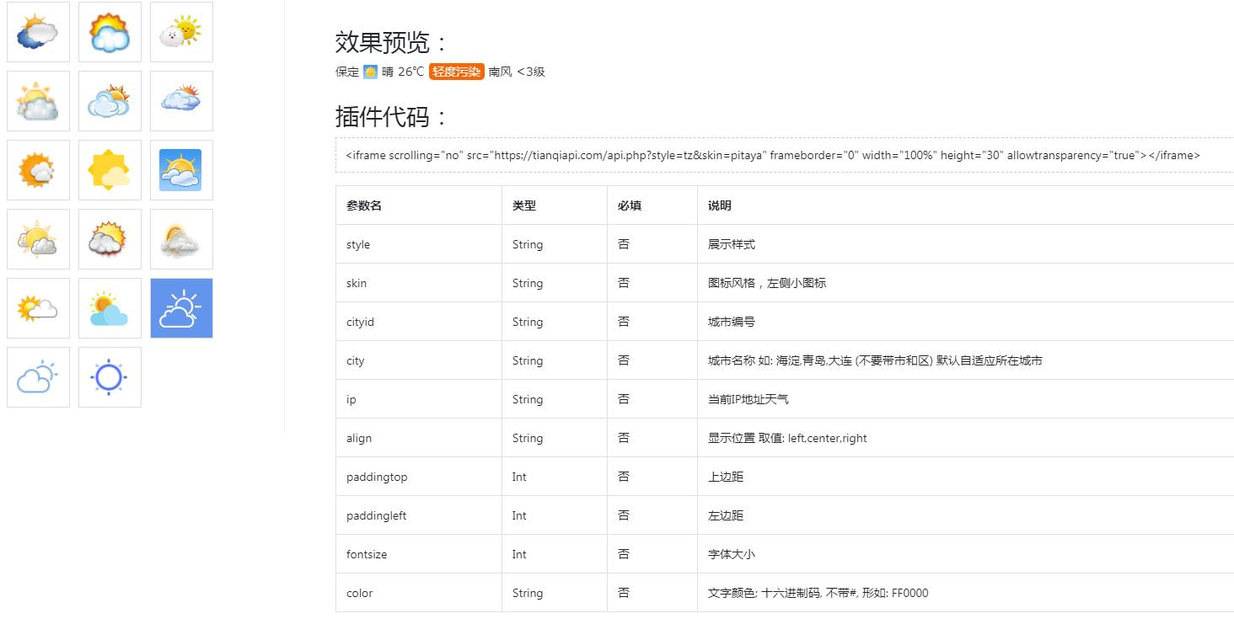Select orange spiky sun with white outlined cloud

tap(38, 308)
